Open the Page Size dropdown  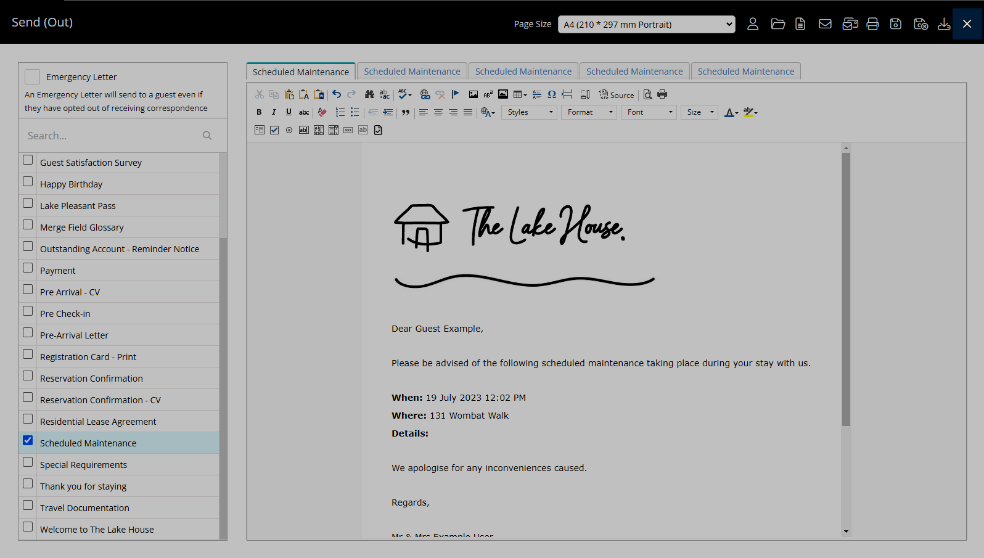pyautogui.click(x=646, y=25)
